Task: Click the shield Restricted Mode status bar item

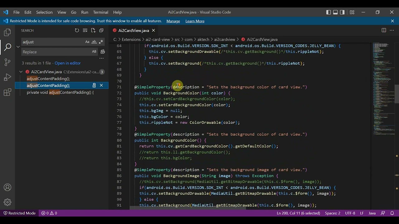Action: pos(19,213)
